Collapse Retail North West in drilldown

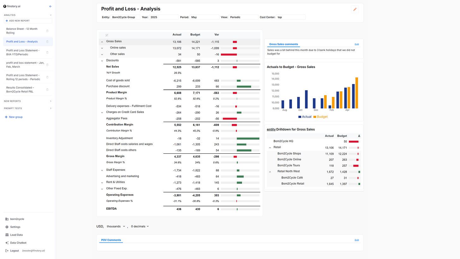(x=270, y=172)
